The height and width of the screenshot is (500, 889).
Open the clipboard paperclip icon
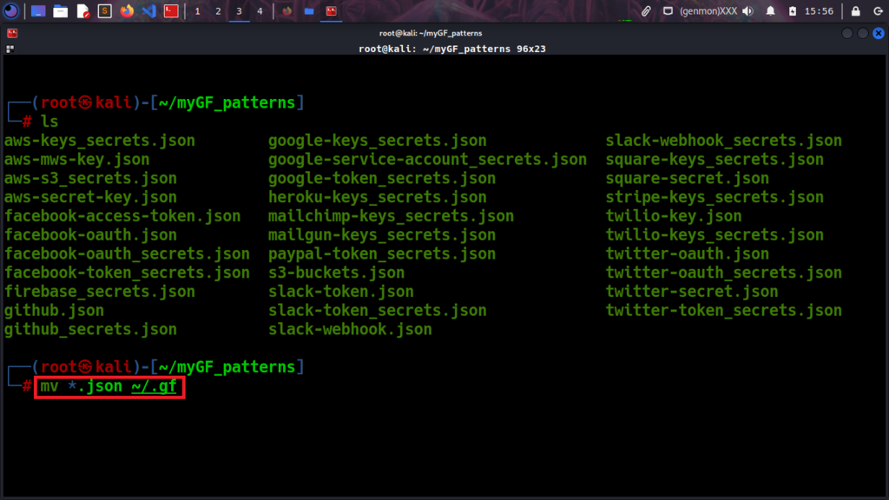[x=646, y=11]
